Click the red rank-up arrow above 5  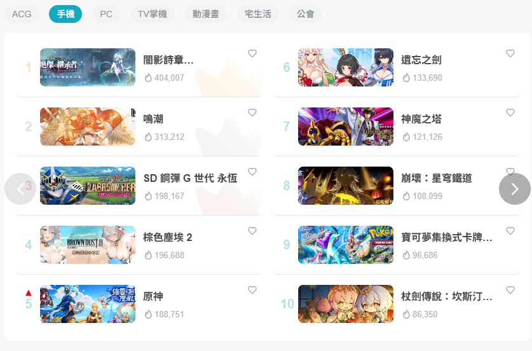tap(29, 292)
